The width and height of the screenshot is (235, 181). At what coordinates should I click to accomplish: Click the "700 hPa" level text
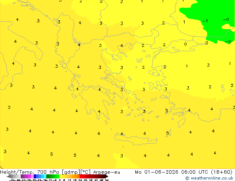[x=48, y=172]
